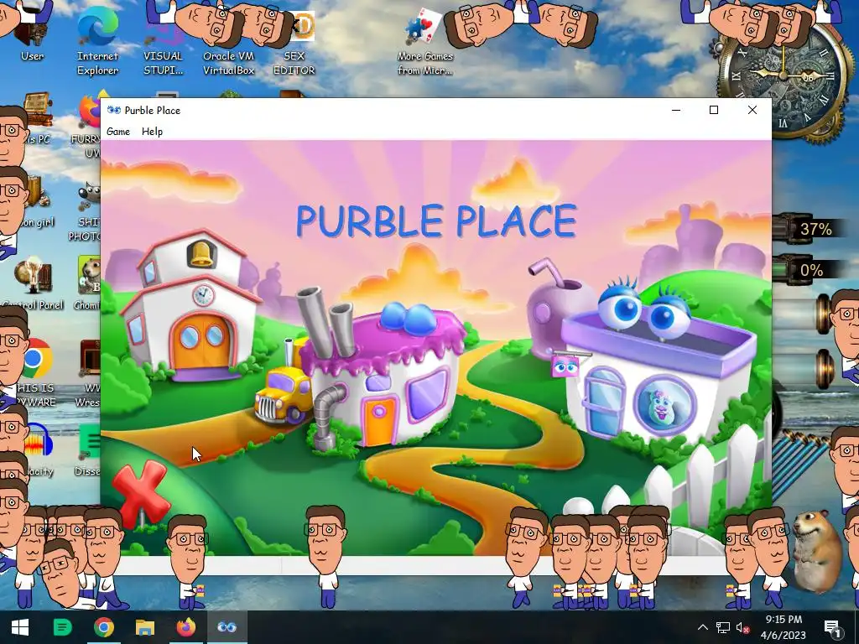Click the bell atop the schoolhouse
The height and width of the screenshot is (644, 859).
coord(201,252)
